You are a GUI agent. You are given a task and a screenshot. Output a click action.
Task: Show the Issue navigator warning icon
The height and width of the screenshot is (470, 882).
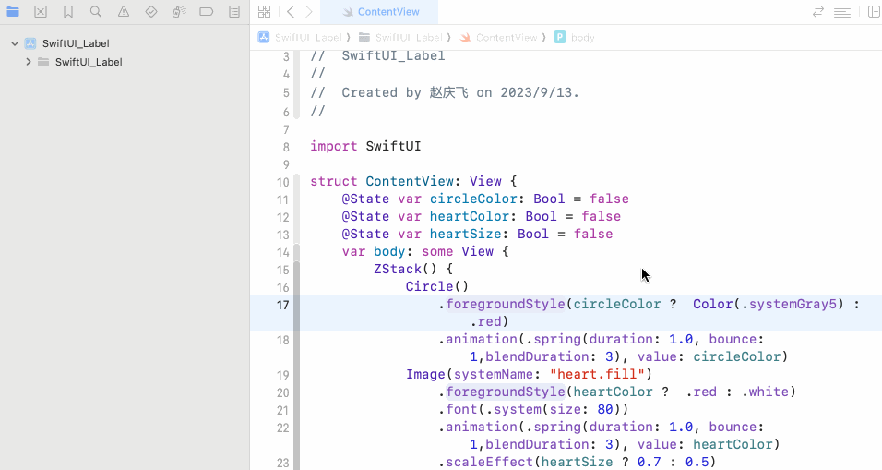pos(124,12)
